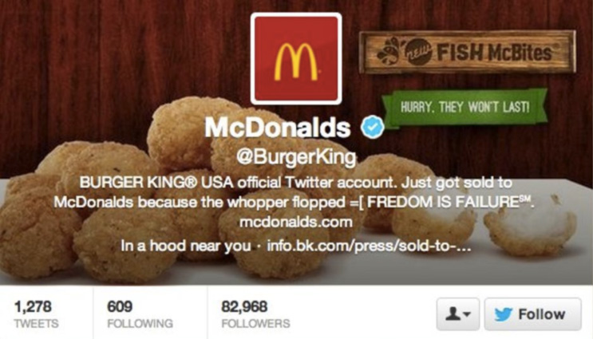Click the @BurgerKing handle text
The image size is (593, 339).
(x=296, y=157)
